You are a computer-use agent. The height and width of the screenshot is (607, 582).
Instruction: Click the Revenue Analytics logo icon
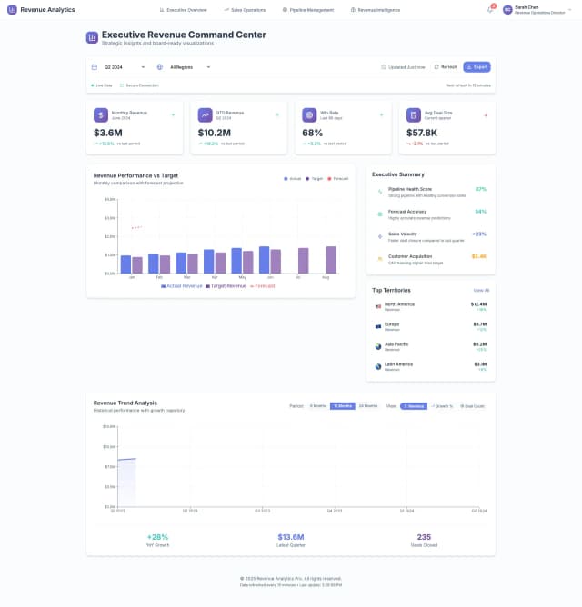(11, 9)
